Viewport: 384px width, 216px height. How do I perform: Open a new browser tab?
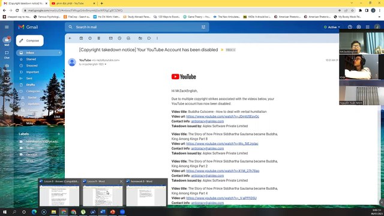[101, 4]
